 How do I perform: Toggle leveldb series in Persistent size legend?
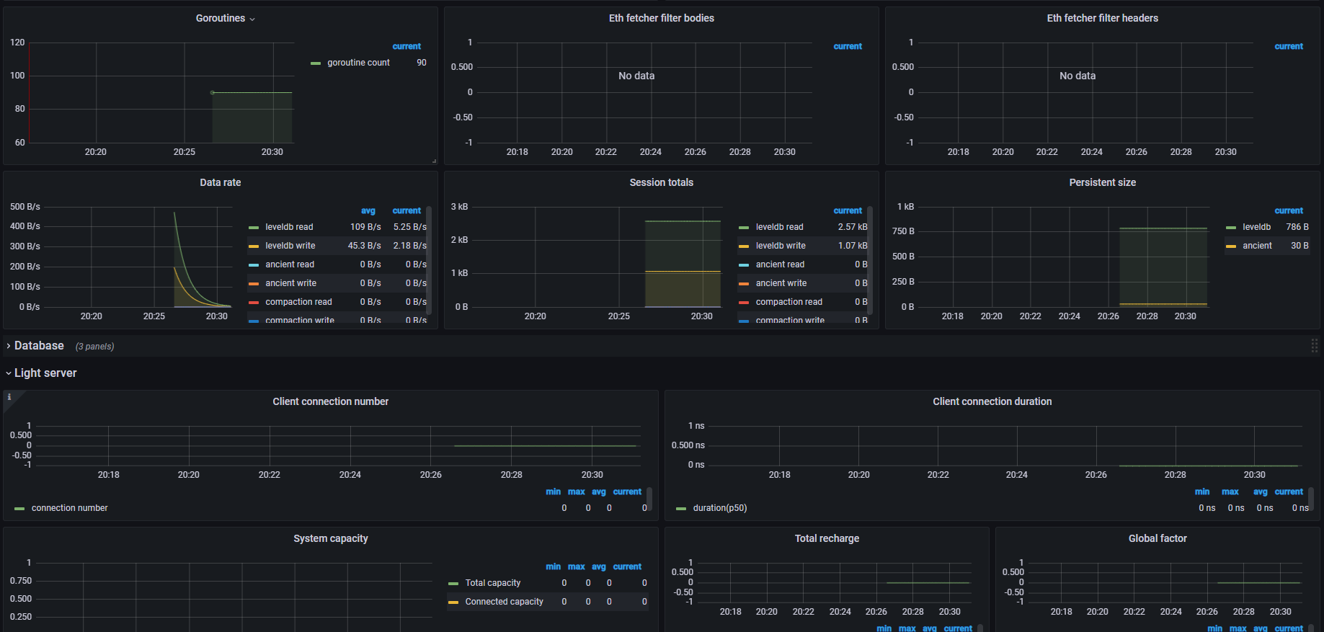coord(1257,227)
